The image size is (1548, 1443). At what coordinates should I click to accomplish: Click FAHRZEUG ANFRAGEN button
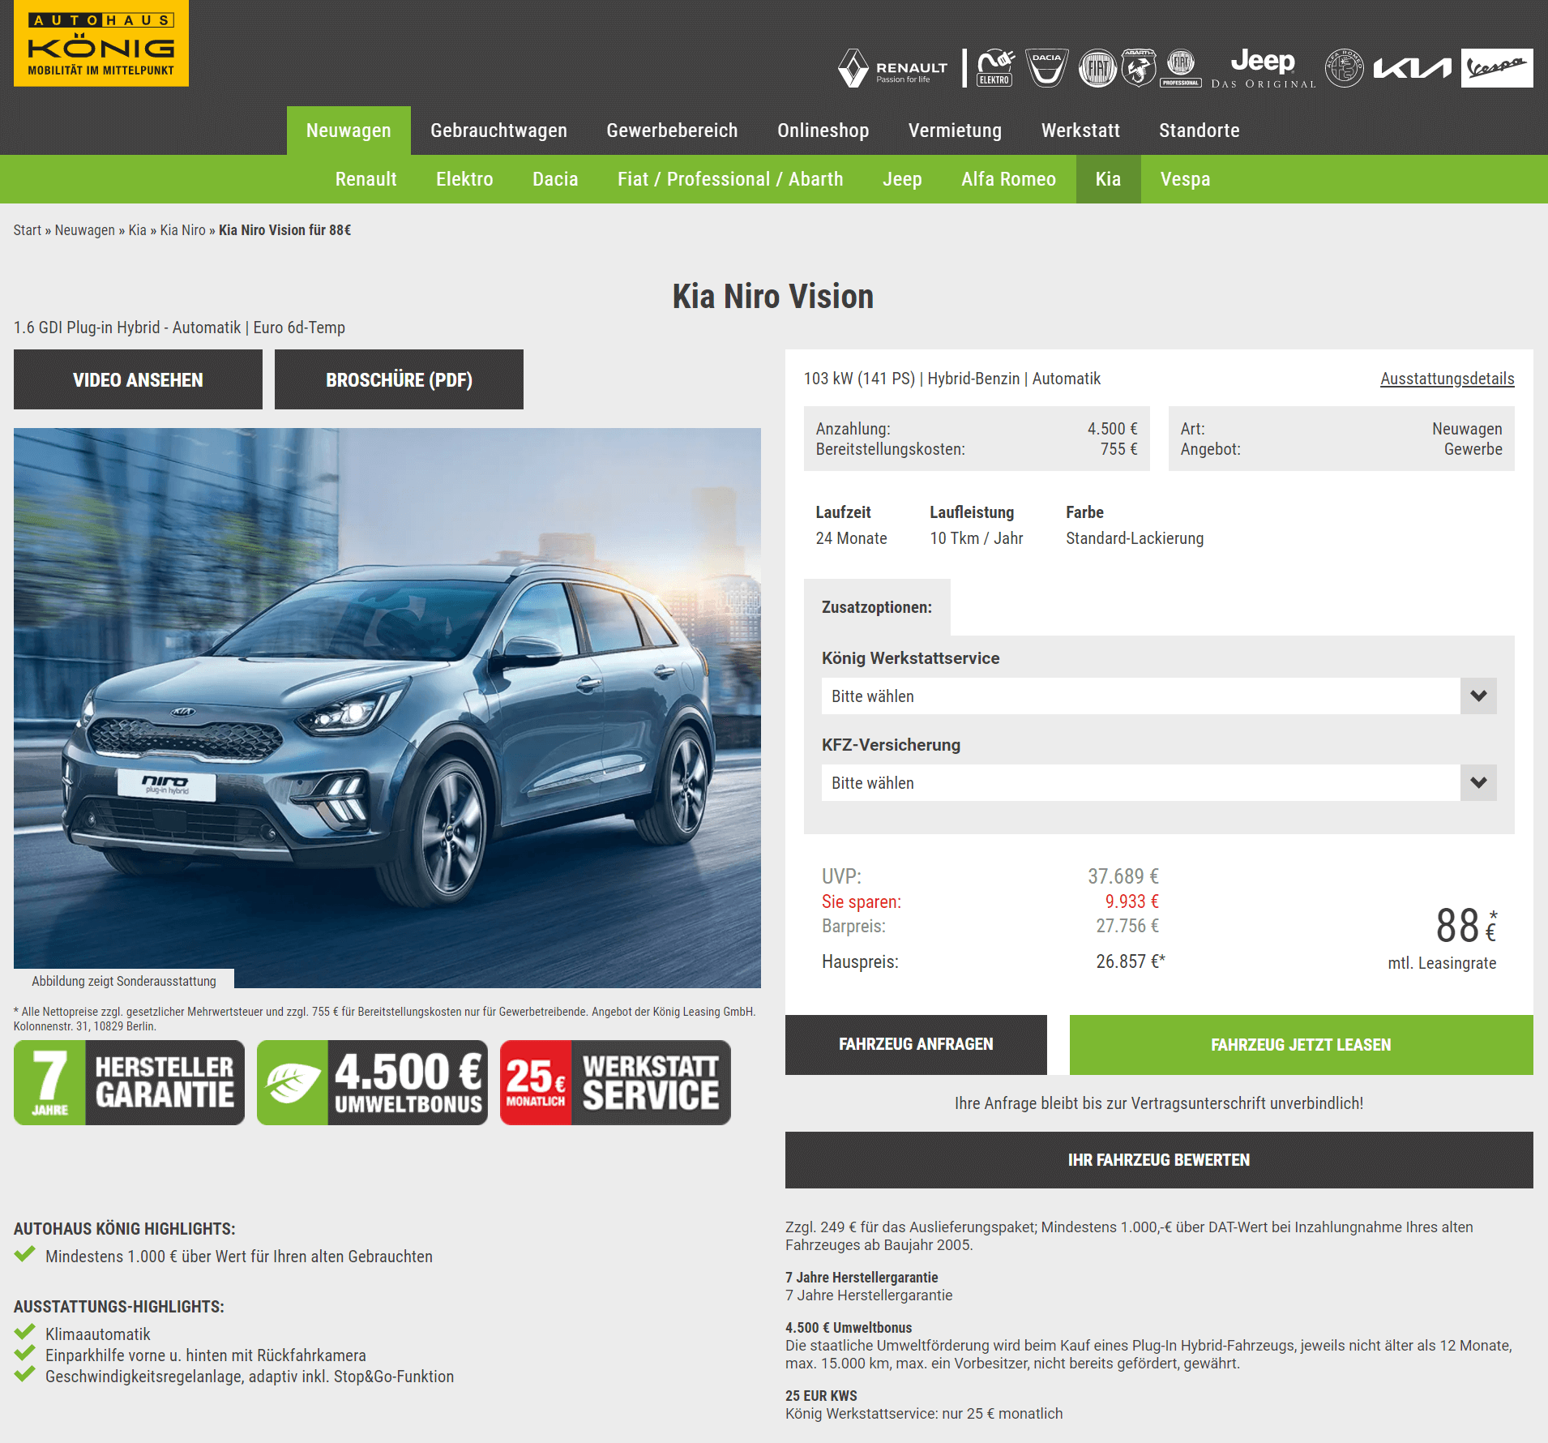916,1045
